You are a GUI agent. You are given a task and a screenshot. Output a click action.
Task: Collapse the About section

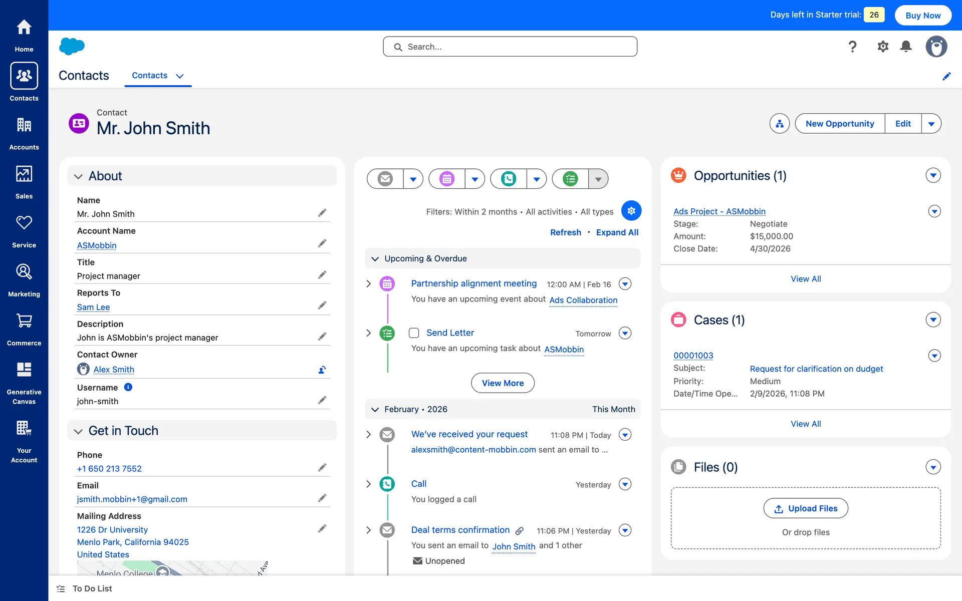click(x=78, y=176)
